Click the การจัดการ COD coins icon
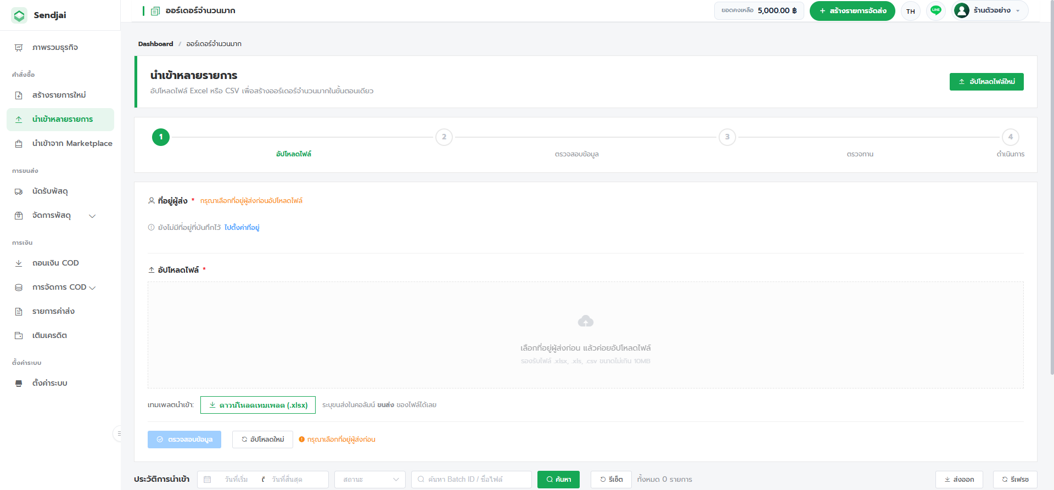The width and height of the screenshot is (1054, 490). [x=19, y=288]
